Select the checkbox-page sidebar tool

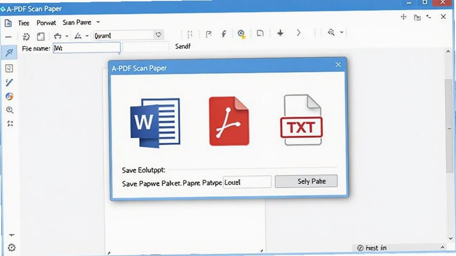9,68
